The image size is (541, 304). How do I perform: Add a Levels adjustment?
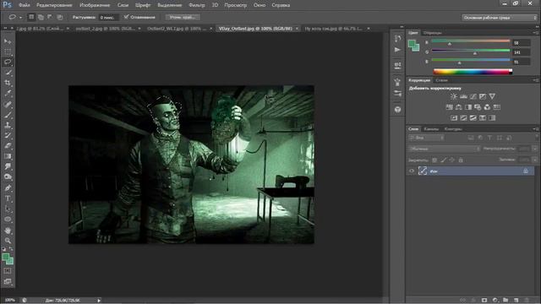coord(463,96)
